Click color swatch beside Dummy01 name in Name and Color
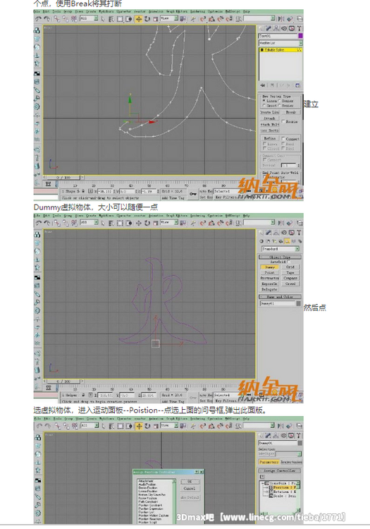This screenshot has width=370, height=529. coord(298,303)
